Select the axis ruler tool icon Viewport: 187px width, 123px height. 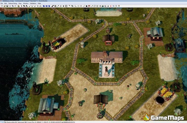click(x=76, y=6)
